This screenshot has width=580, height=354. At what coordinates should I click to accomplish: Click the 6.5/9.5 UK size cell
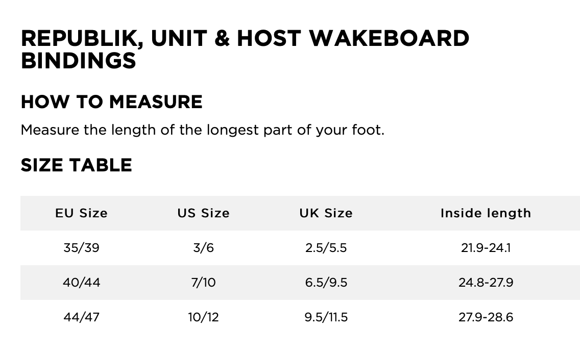click(x=326, y=282)
